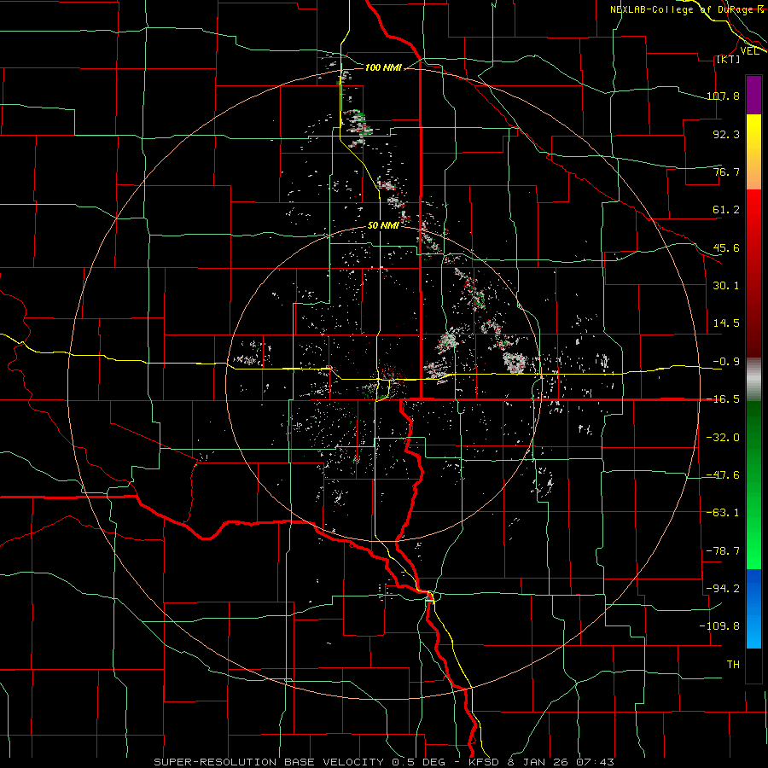The height and width of the screenshot is (768, 768).
Task: Select the -109.8 scale value
Action: pos(719,626)
